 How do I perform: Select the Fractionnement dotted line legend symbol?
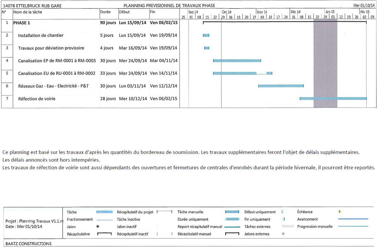pos(105,220)
